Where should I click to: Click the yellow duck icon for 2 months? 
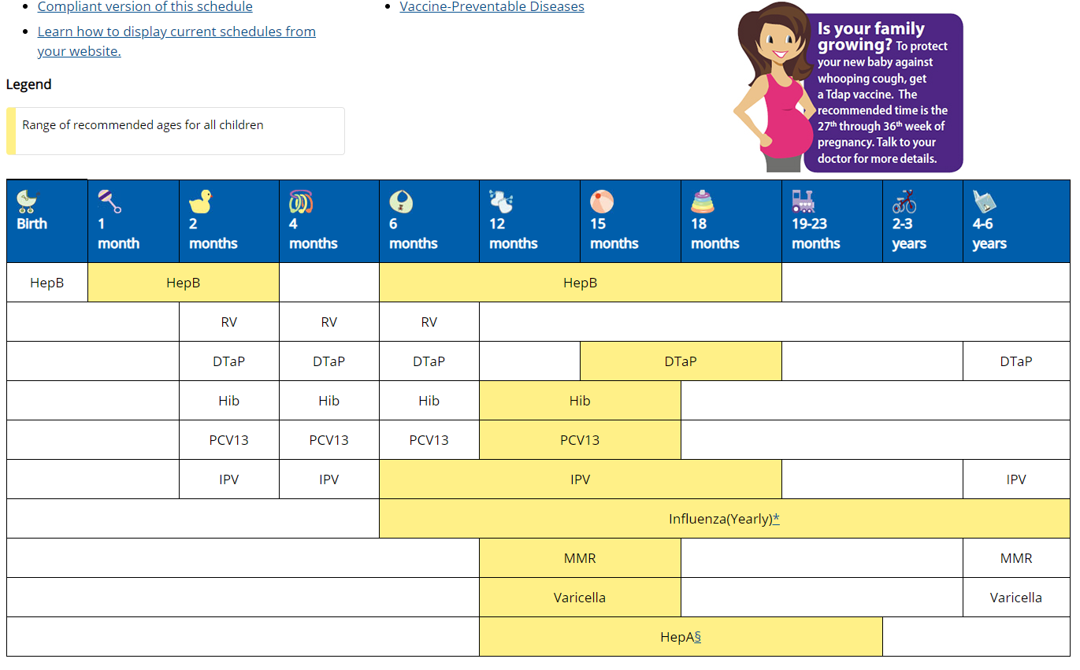click(201, 201)
